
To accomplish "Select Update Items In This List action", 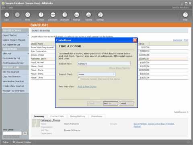I will 14,40.
